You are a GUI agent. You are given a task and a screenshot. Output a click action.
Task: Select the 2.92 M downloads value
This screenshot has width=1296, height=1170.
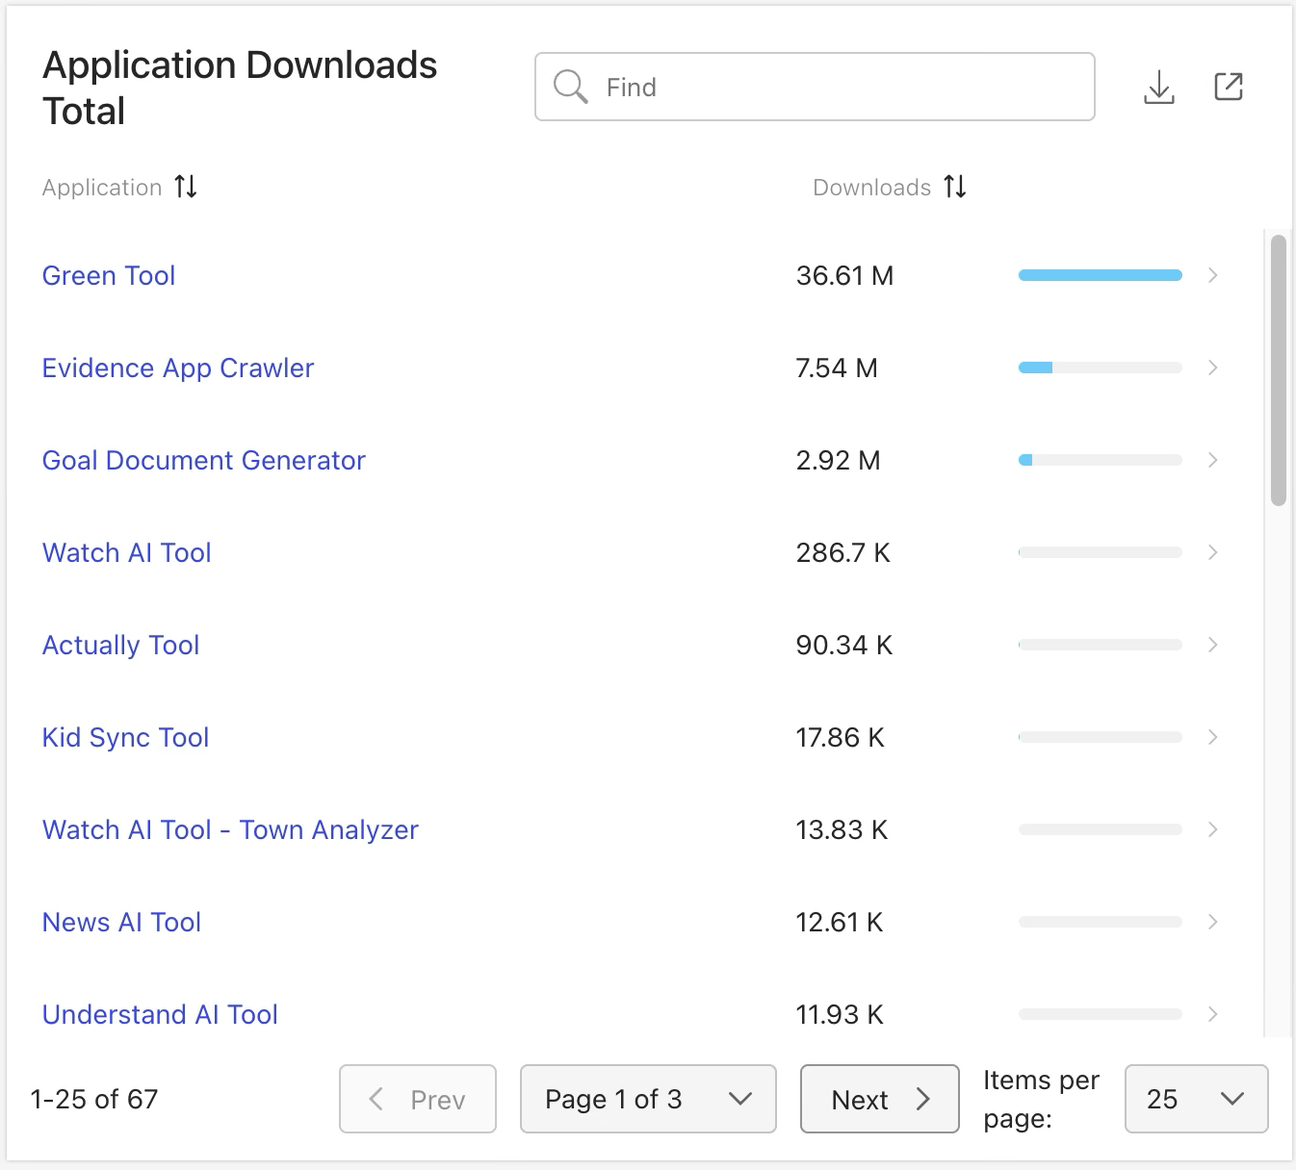pyautogui.click(x=839, y=461)
